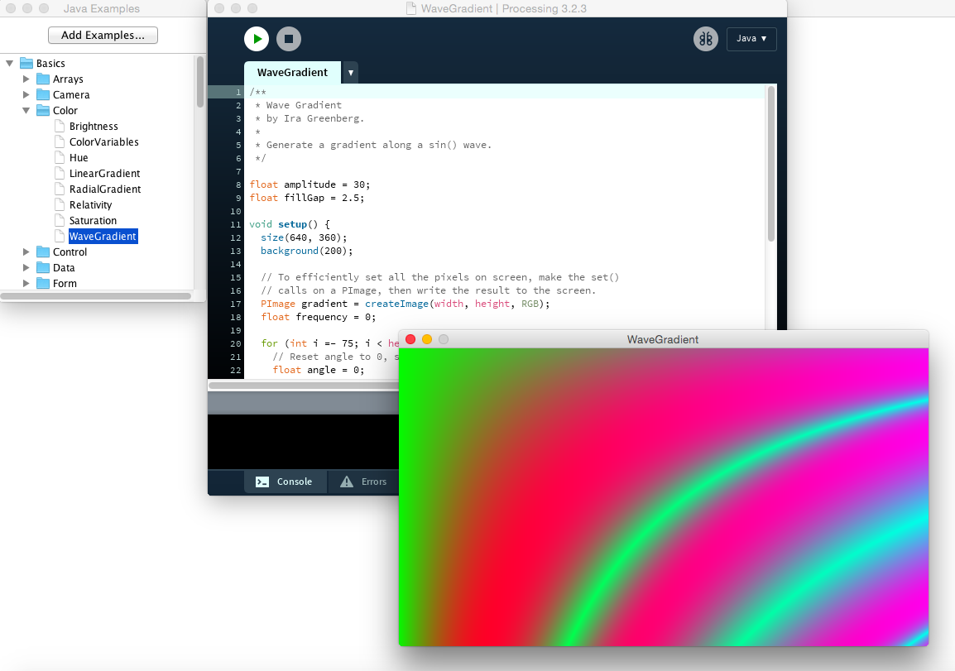Expand the Camera folder
This screenshot has width=955, height=671.
point(26,95)
